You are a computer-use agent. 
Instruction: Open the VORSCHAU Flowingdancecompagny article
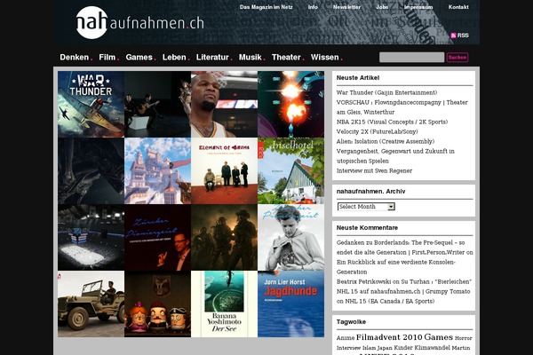[402, 107]
